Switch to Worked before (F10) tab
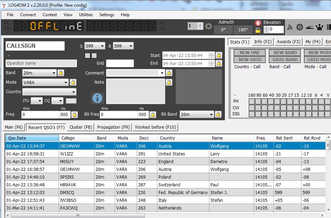The width and height of the screenshot is (331, 218). point(156,127)
